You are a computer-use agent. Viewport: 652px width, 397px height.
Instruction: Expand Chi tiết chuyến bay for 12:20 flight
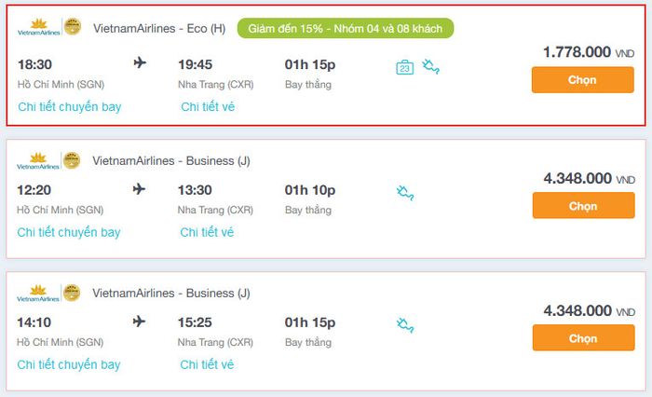click(x=69, y=232)
